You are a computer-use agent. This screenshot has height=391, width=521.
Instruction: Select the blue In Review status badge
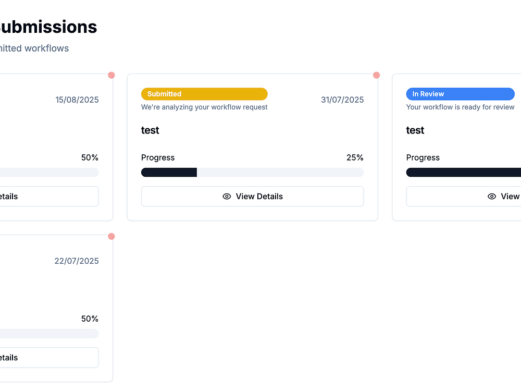(x=460, y=94)
